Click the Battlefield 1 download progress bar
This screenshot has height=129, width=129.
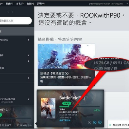tap(80, 107)
